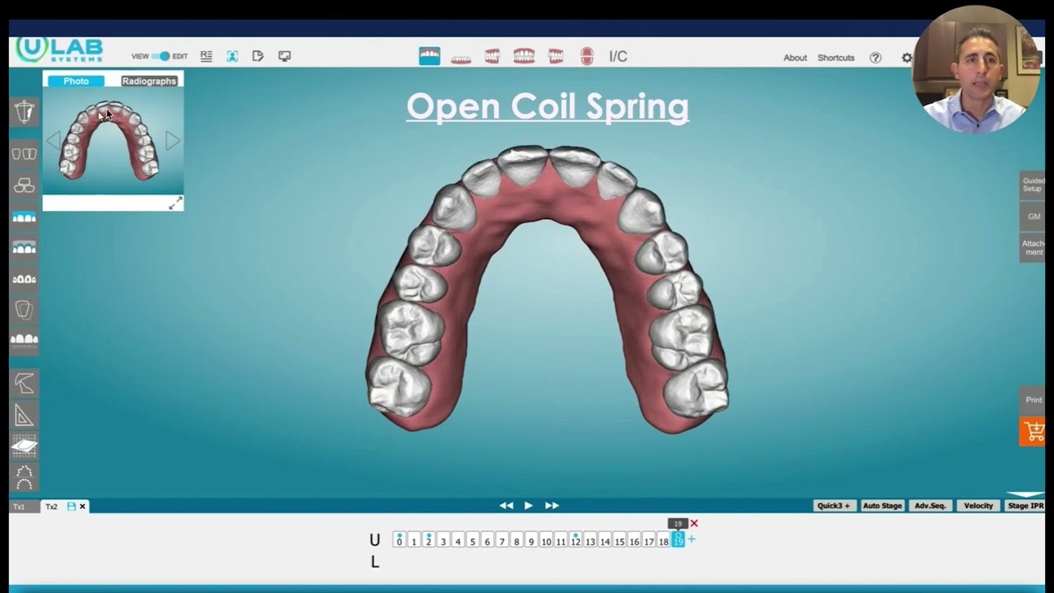
Task: Switch to the right side bite view
Action: pos(492,56)
